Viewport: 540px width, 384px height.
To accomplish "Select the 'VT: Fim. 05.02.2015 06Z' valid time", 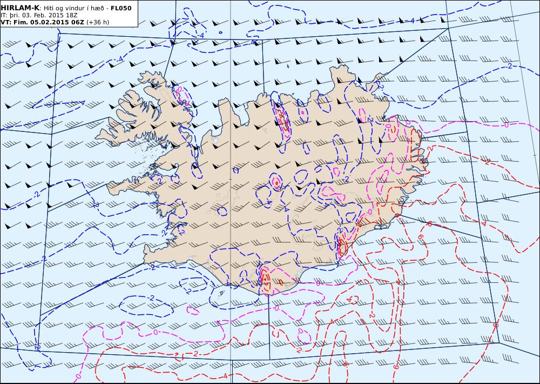I will point(42,22).
